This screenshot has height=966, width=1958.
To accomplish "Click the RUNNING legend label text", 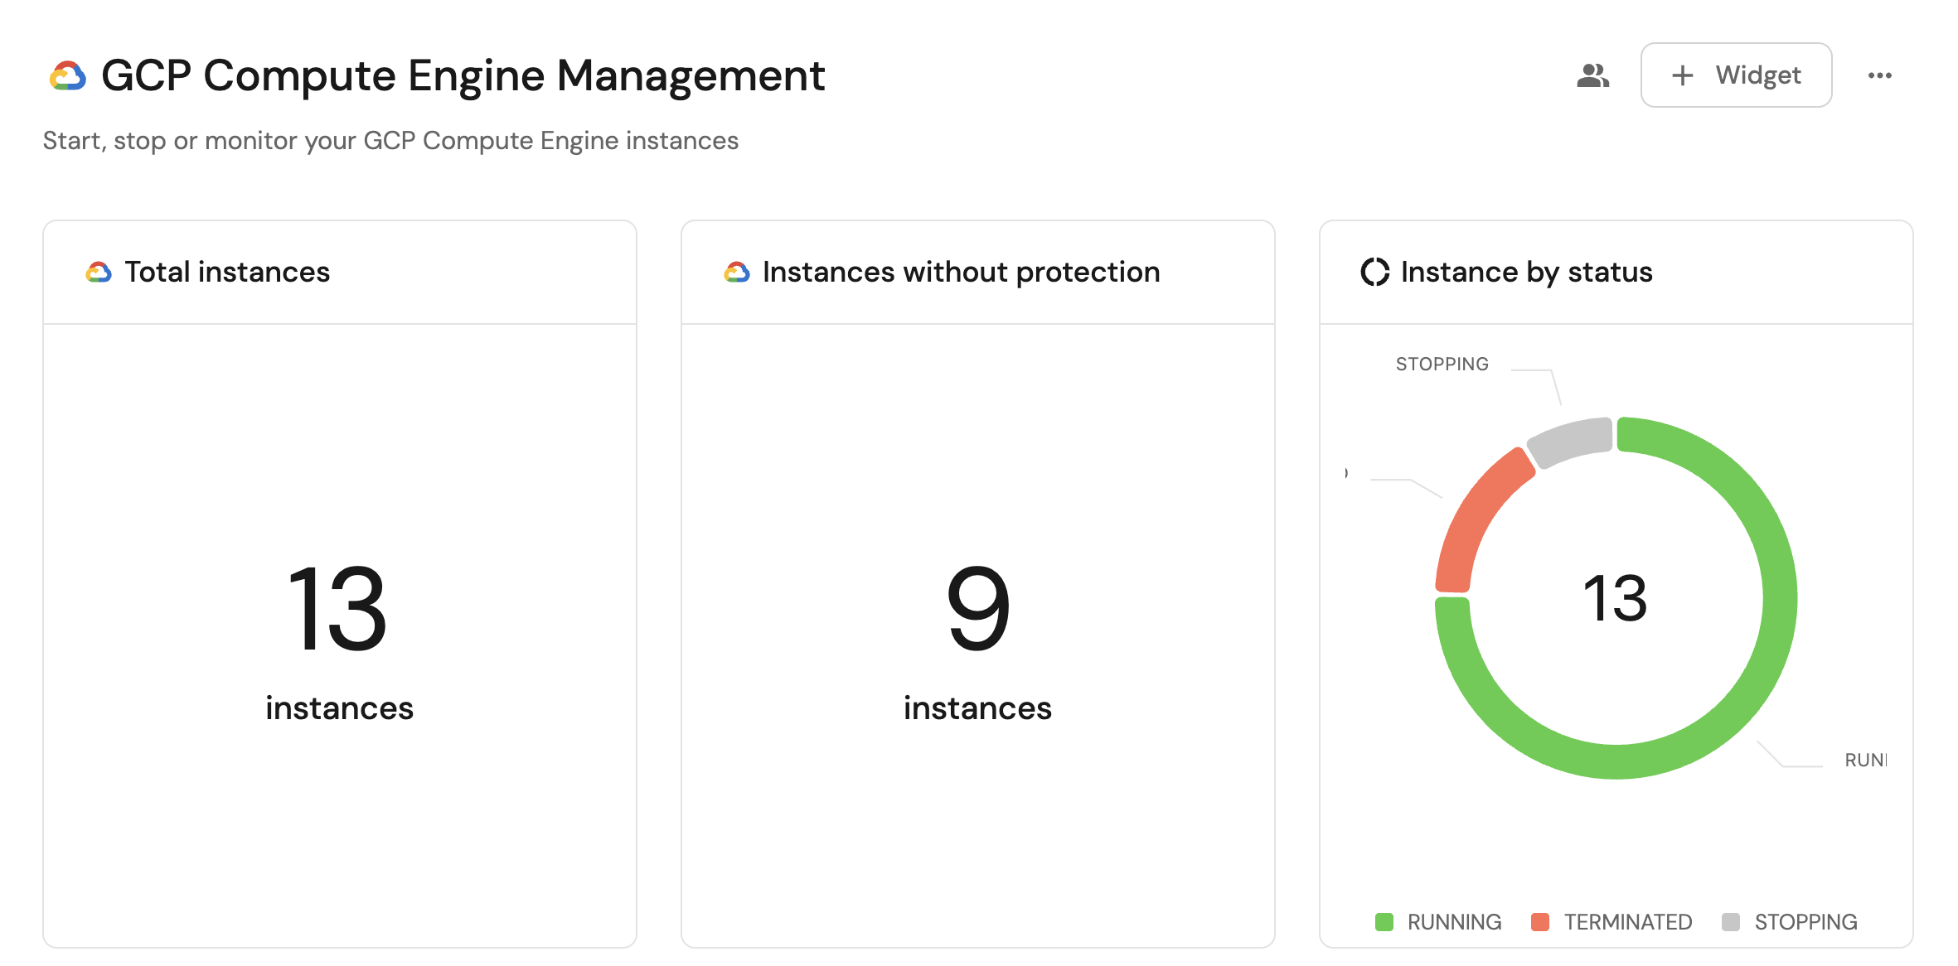I will pyautogui.click(x=1454, y=922).
